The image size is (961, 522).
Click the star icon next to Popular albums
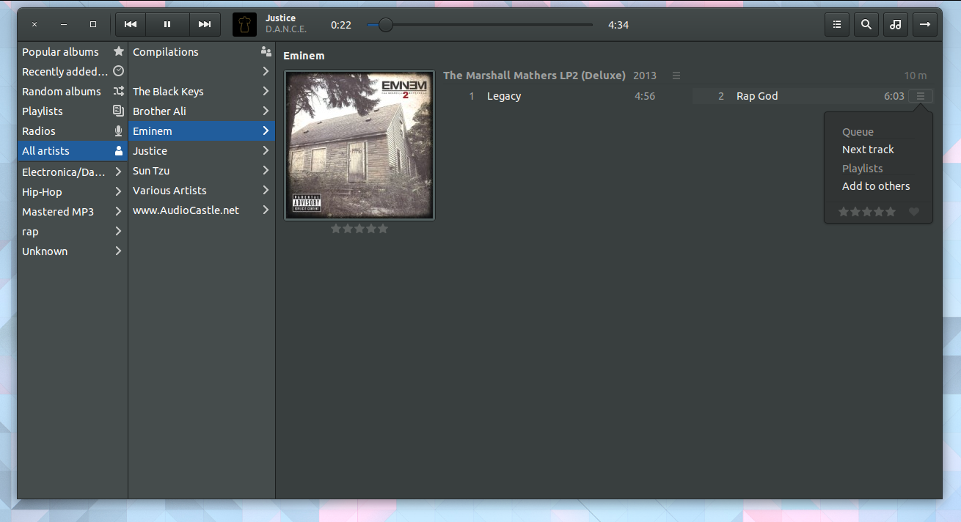coord(119,51)
